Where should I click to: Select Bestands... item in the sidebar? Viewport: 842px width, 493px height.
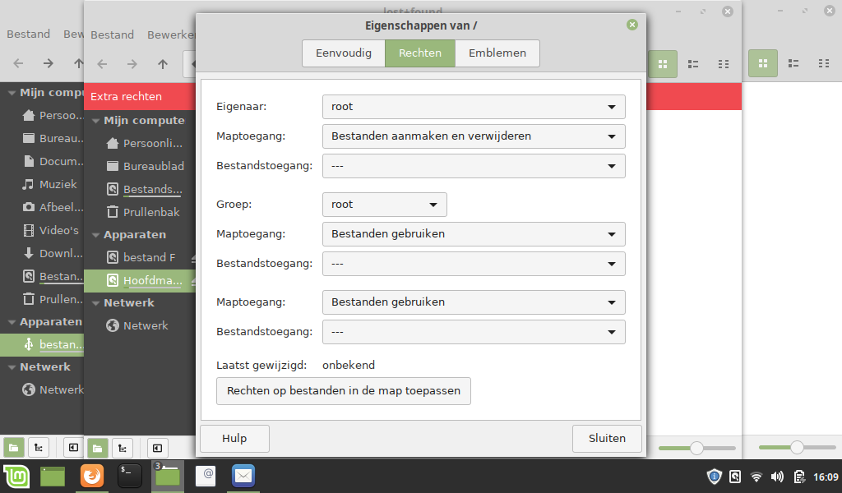click(x=140, y=189)
